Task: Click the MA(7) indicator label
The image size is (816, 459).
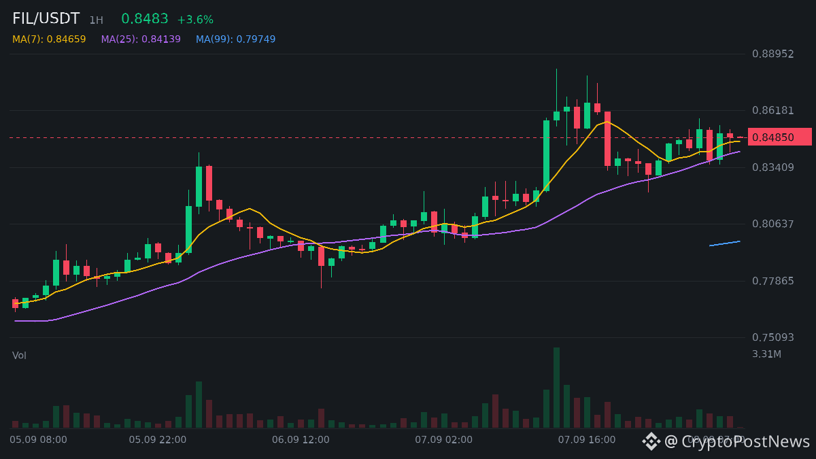Action: (49, 39)
